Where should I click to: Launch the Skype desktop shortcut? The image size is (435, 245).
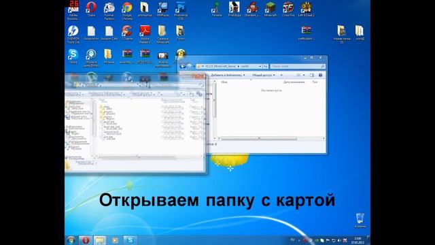coord(73,56)
